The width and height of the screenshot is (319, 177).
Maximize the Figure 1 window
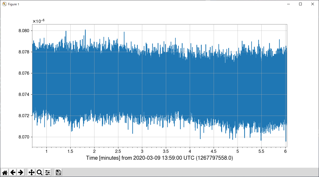click(300, 4)
